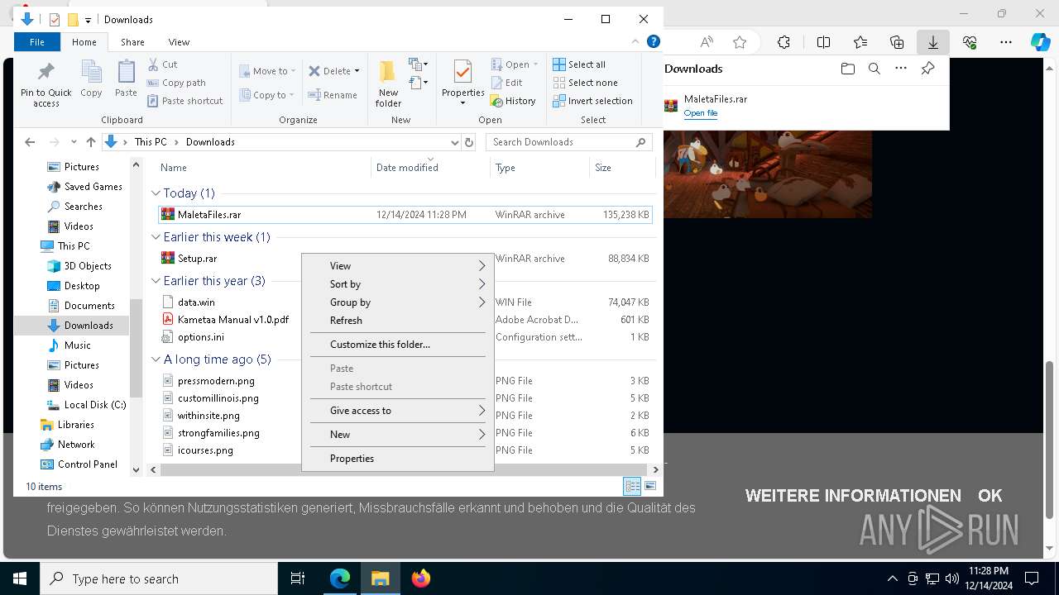Screen dimensions: 1059x595
Task: Click Open file link for MaletaFiles.rar
Action: point(701,113)
